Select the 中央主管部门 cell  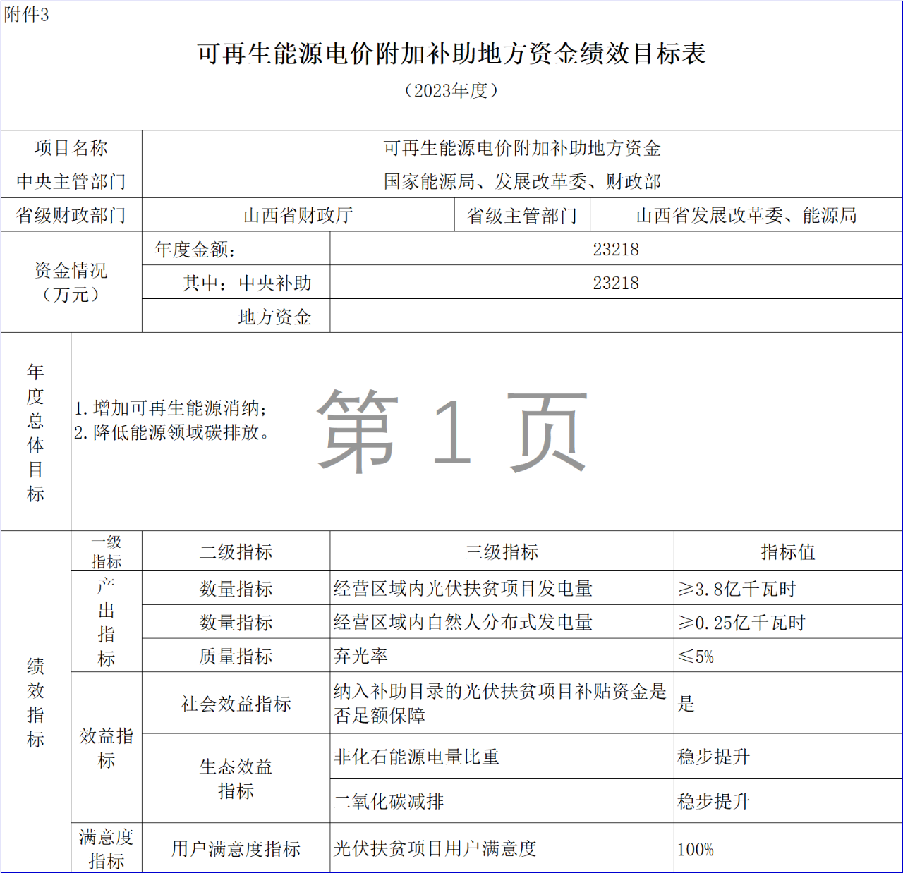pyautogui.click(x=71, y=181)
